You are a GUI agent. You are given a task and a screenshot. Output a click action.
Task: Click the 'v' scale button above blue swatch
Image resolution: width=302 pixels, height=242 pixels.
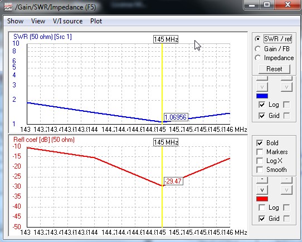coord(262,87)
